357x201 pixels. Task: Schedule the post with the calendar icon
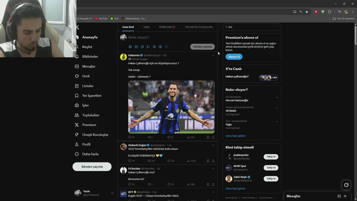click(160, 47)
